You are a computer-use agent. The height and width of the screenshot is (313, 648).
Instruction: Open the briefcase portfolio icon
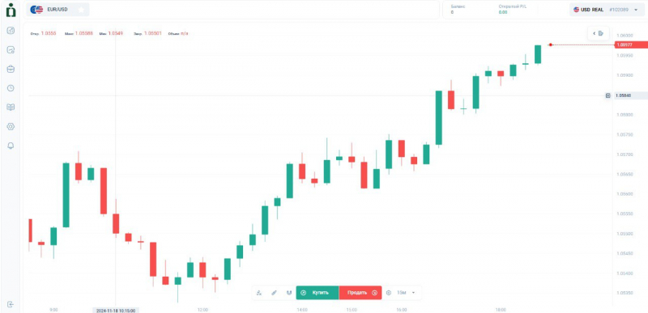[11, 69]
